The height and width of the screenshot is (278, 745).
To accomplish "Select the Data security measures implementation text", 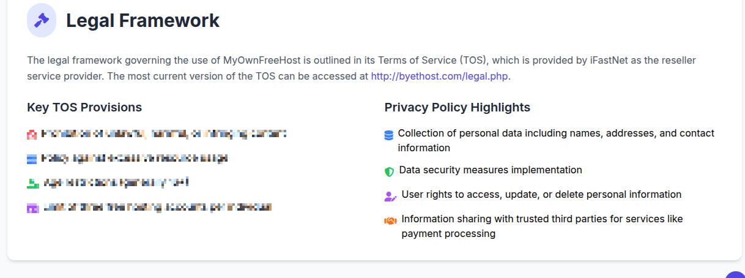I will coord(491,170).
